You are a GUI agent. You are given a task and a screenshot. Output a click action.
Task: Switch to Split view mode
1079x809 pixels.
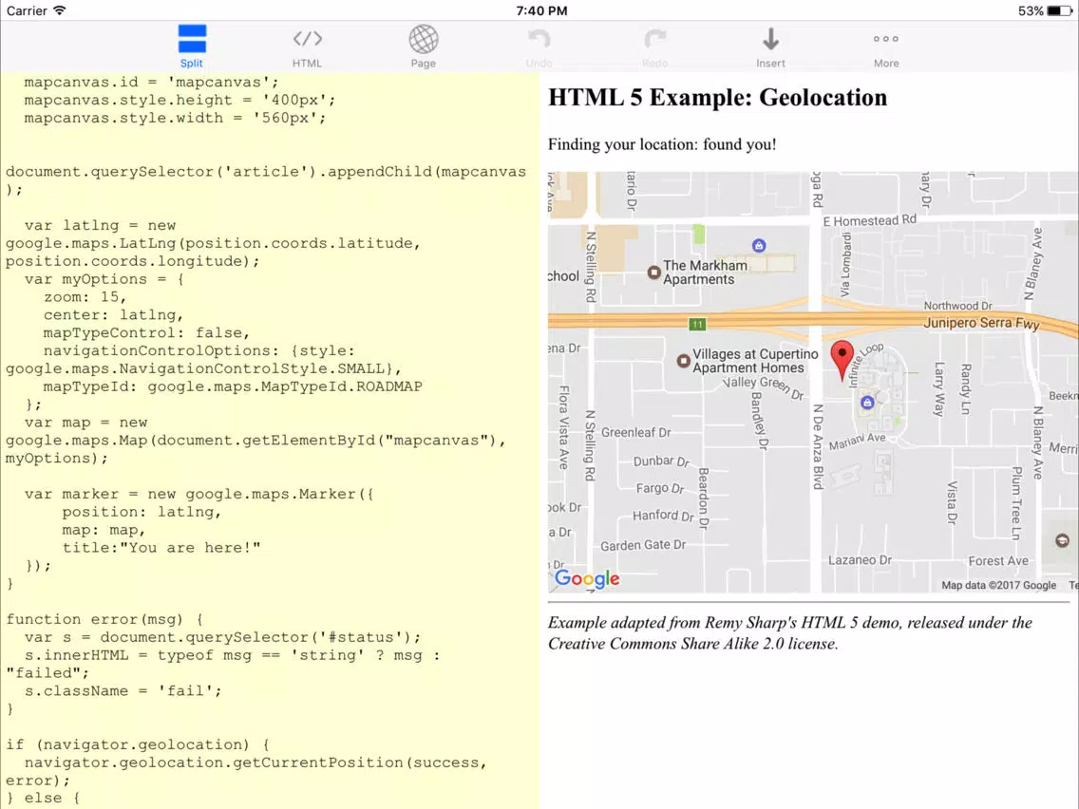coord(191,47)
